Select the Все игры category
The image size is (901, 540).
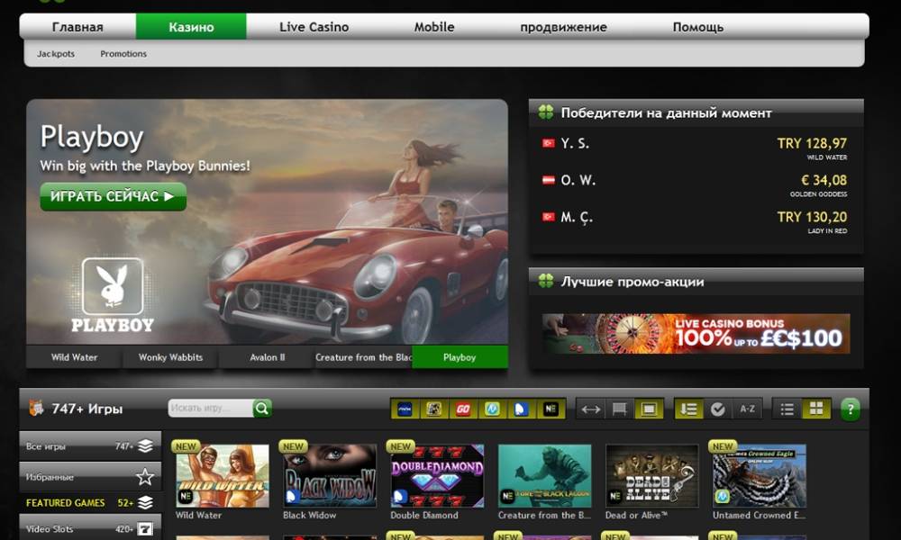pos(90,445)
